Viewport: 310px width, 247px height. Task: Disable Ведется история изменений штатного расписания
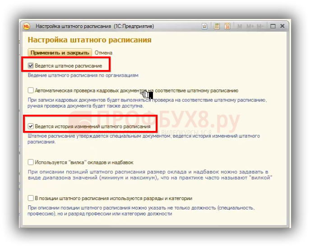(x=31, y=126)
